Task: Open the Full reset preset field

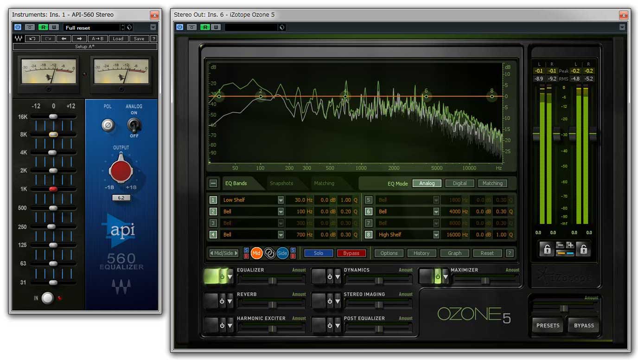Action: [x=91, y=27]
